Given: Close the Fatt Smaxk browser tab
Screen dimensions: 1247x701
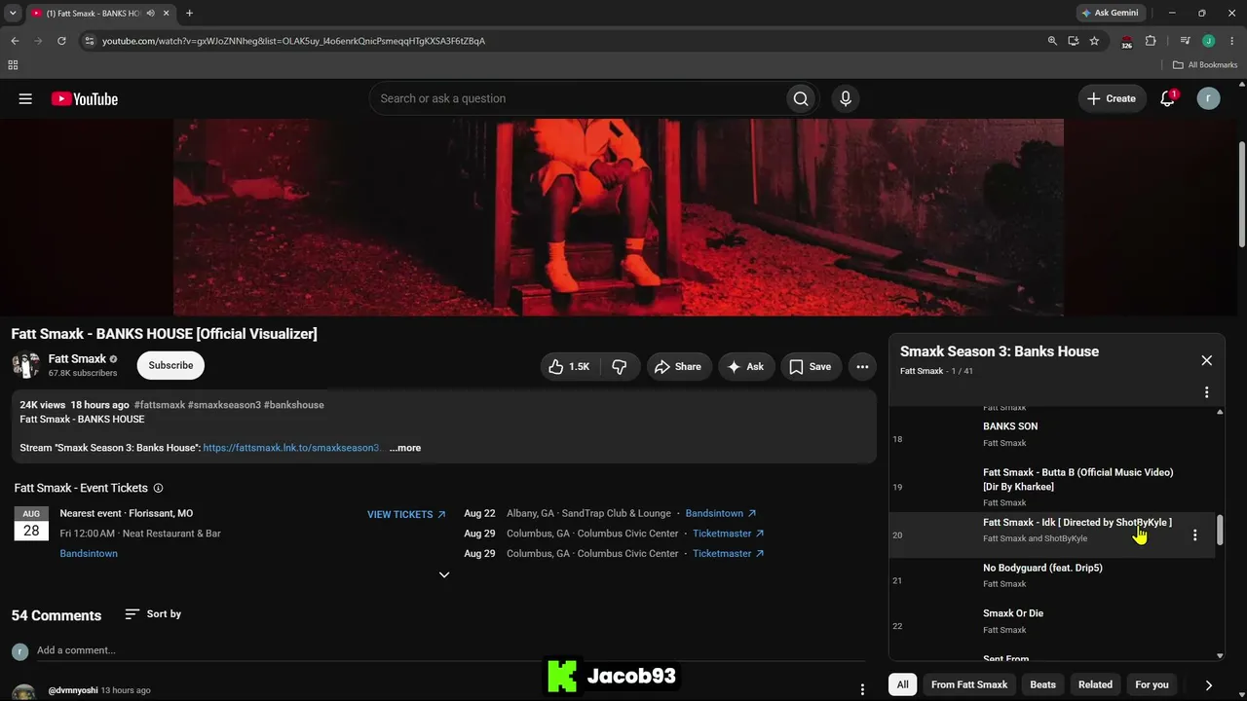Looking at the screenshot, I should (x=167, y=14).
